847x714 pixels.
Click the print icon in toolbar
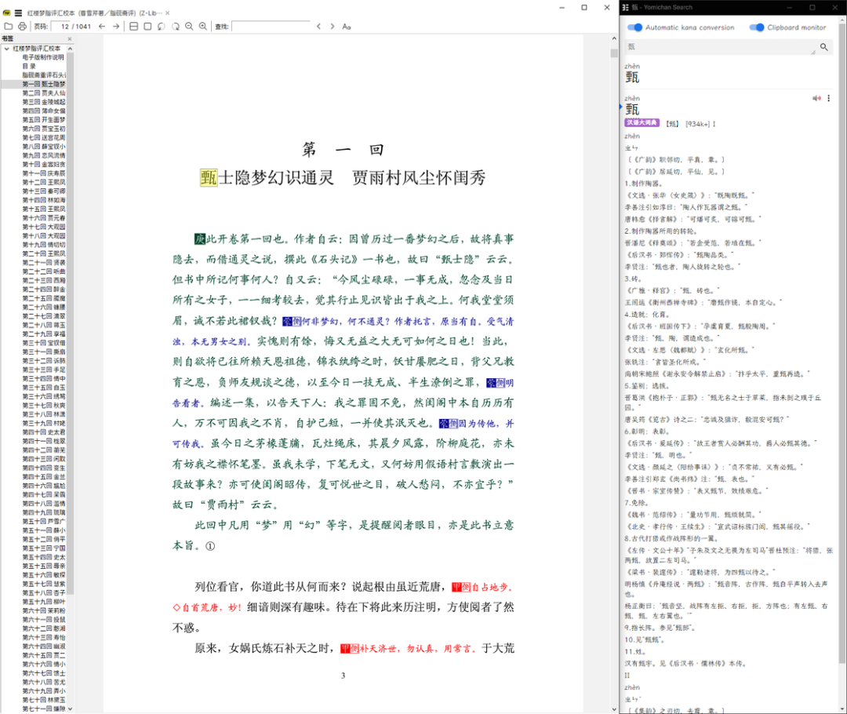(x=22, y=27)
